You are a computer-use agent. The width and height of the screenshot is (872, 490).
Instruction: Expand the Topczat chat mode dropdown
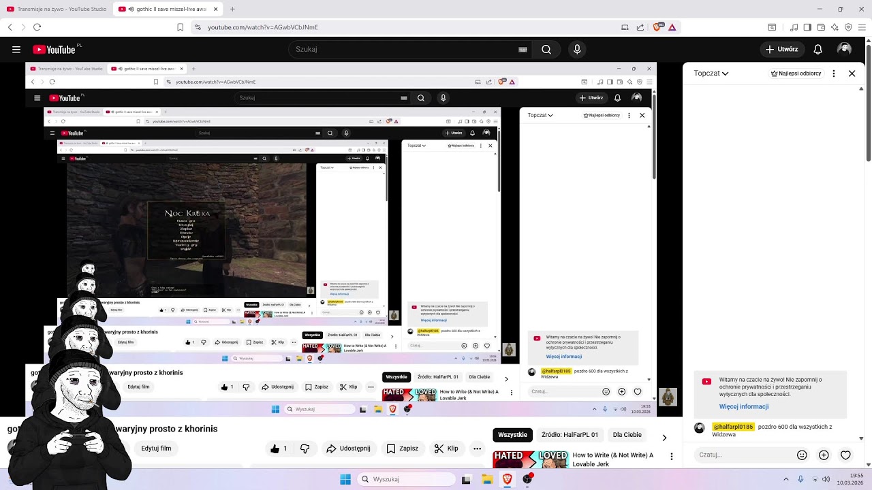pyautogui.click(x=711, y=73)
